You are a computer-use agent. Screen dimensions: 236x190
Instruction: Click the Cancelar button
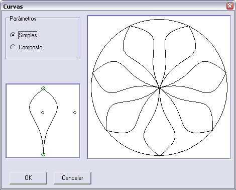point(72,178)
